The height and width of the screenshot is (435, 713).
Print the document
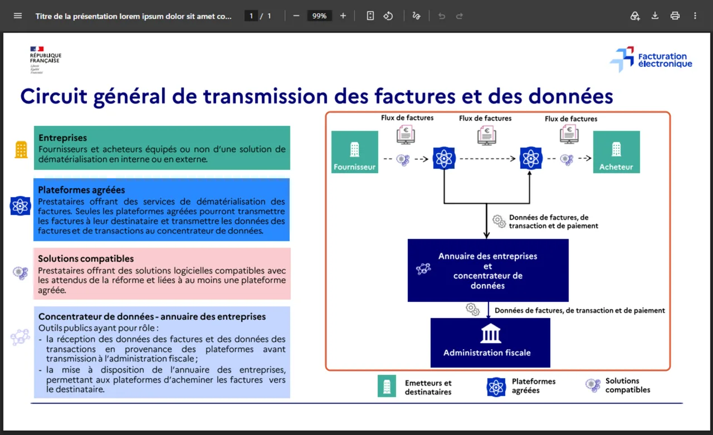point(675,16)
